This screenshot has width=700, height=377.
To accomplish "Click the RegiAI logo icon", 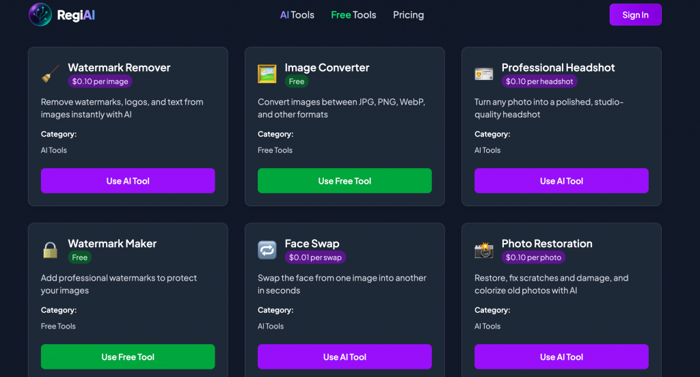I will [x=40, y=14].
